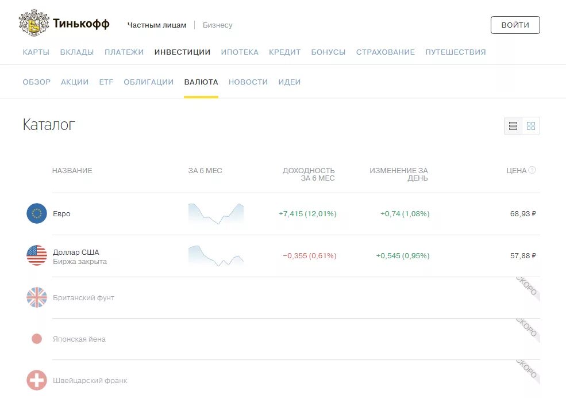
Task: Select the ETF tab
Action: pyautogui.click(x=106, y=82)
